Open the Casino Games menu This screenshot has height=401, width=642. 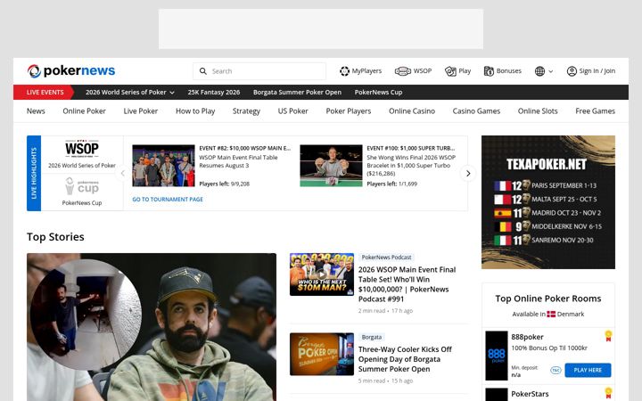coord(476,110)
